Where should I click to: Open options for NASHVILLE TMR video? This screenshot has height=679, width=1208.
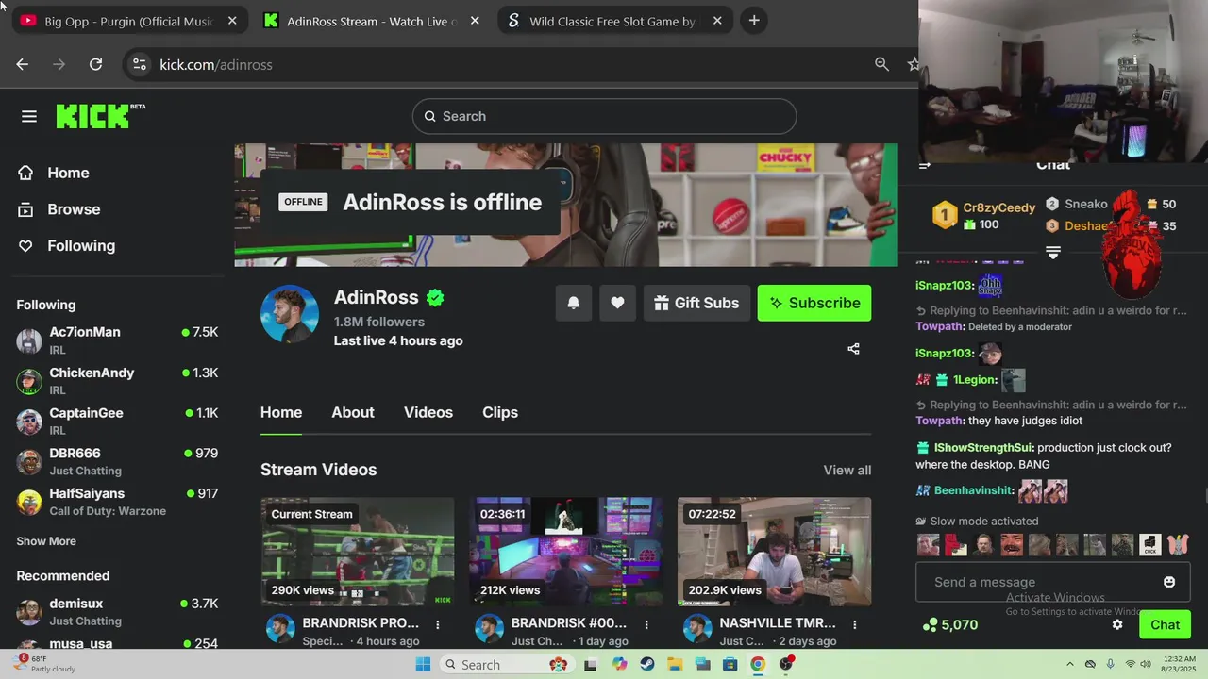click(855, 624)
